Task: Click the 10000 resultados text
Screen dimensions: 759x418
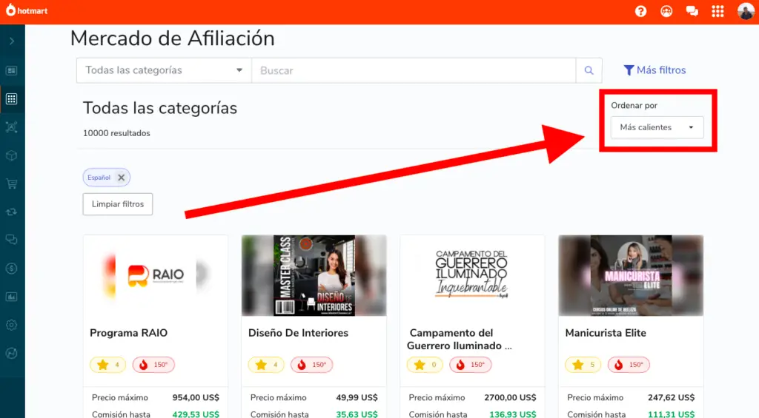Action: 116,133
